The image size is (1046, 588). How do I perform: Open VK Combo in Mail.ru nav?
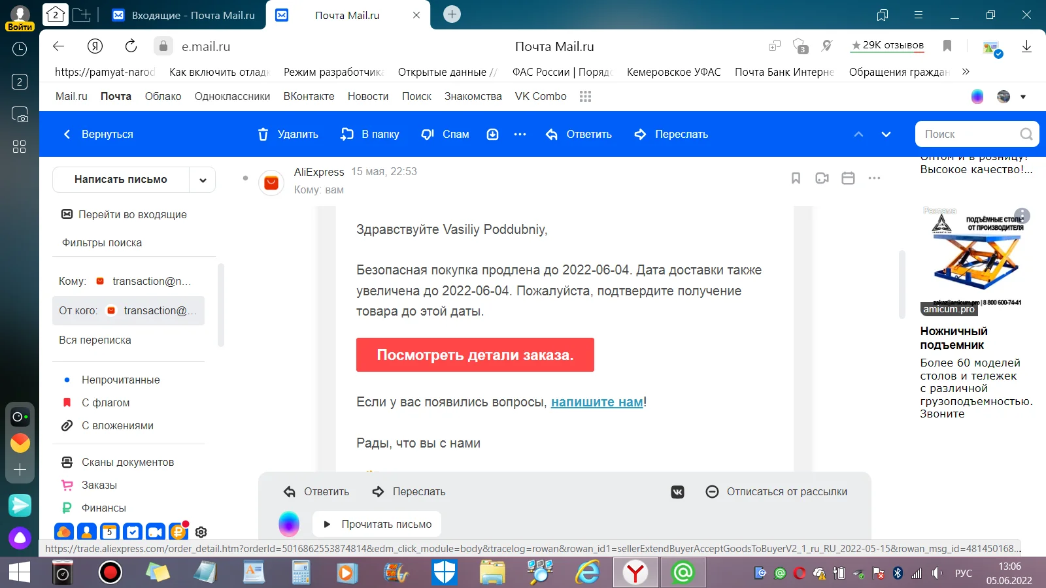[x=541, y=96]
